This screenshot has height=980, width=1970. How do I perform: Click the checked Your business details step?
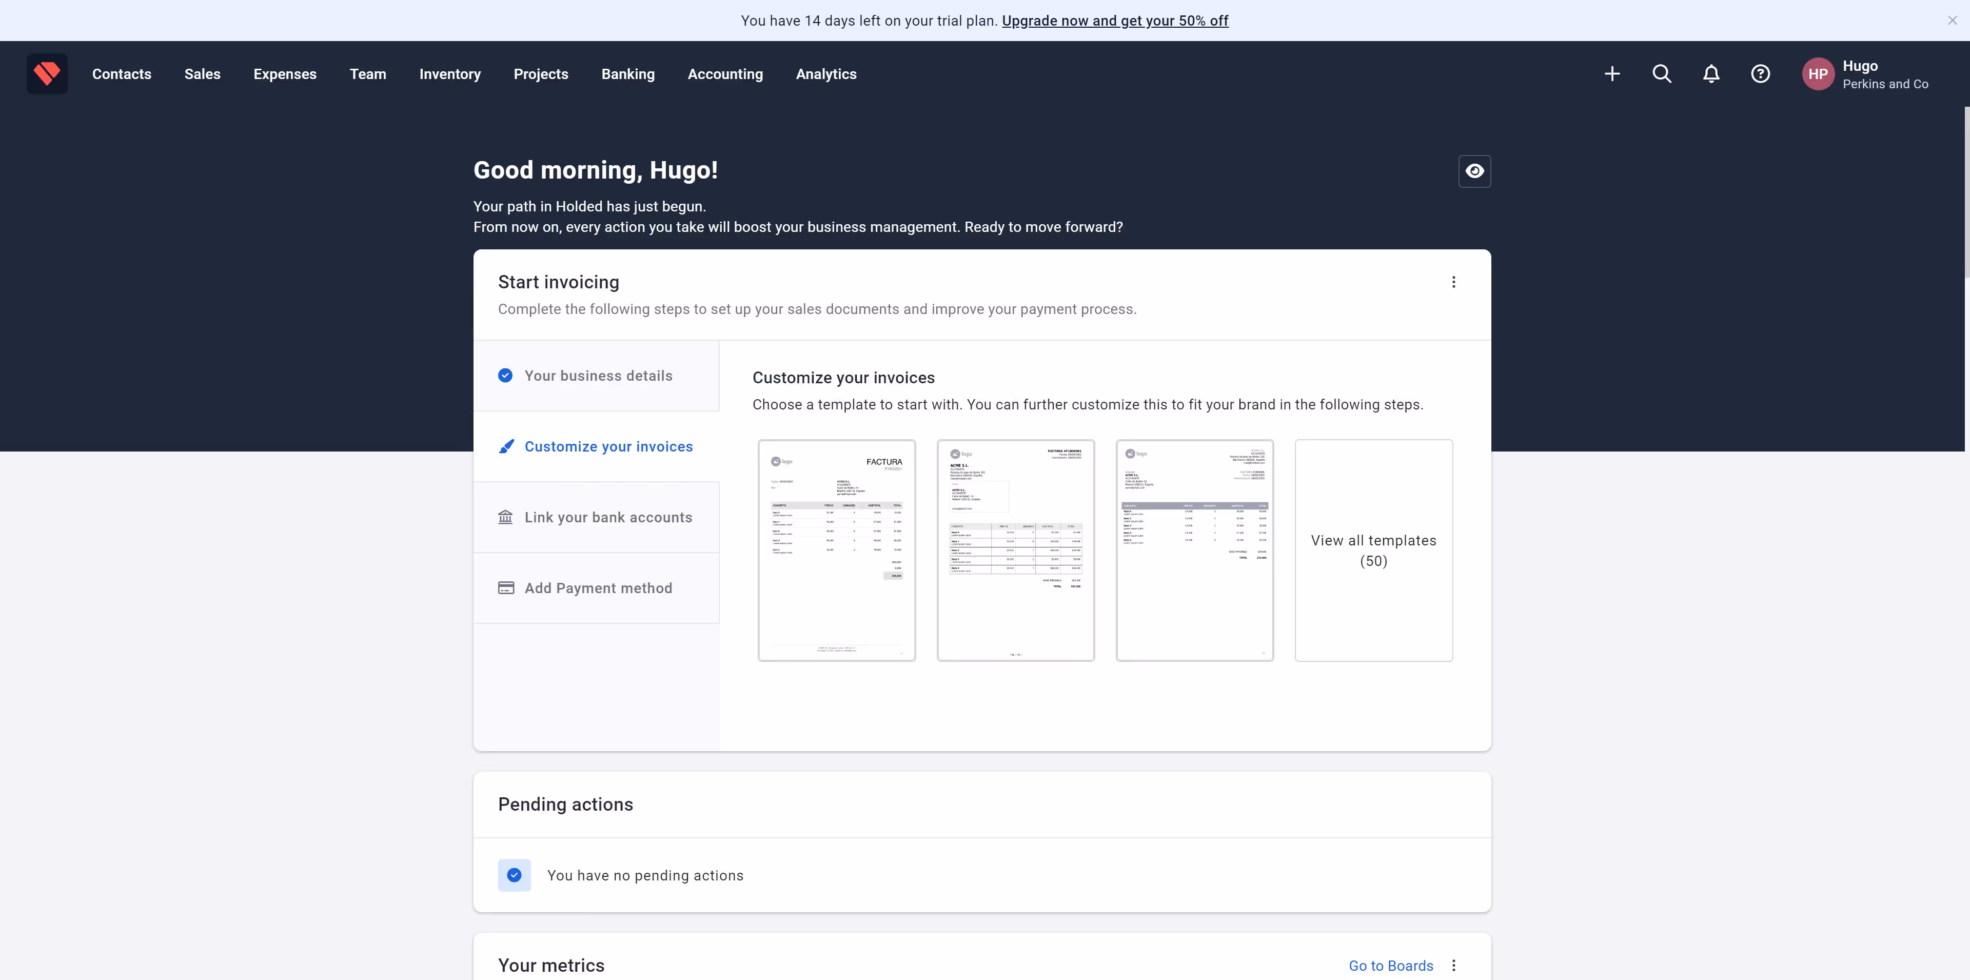(597, 376)
